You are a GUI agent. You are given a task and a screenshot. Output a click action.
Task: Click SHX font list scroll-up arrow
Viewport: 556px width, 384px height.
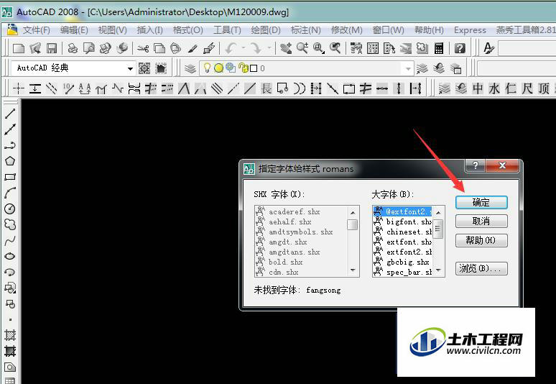(353, 212)
